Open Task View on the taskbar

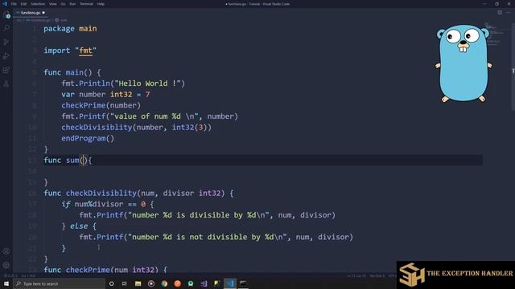pyautogui.click(x=125, y=283)
